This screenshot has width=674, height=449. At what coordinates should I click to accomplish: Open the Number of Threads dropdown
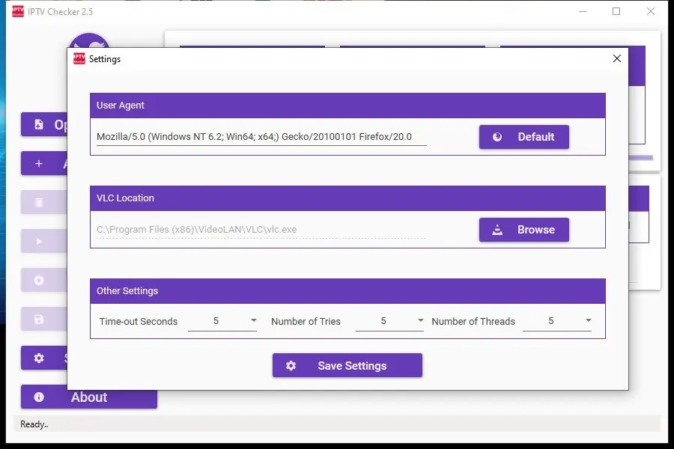click(x=557, y=321)
